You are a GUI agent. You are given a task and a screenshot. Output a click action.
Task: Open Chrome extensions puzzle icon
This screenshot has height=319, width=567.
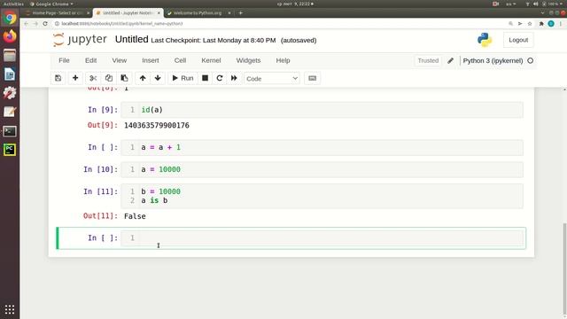click(541, 24)
